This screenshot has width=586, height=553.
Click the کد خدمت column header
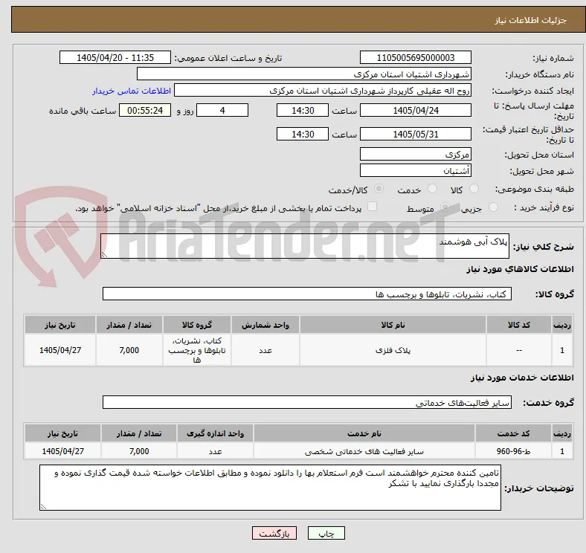[x=513, y=433]
